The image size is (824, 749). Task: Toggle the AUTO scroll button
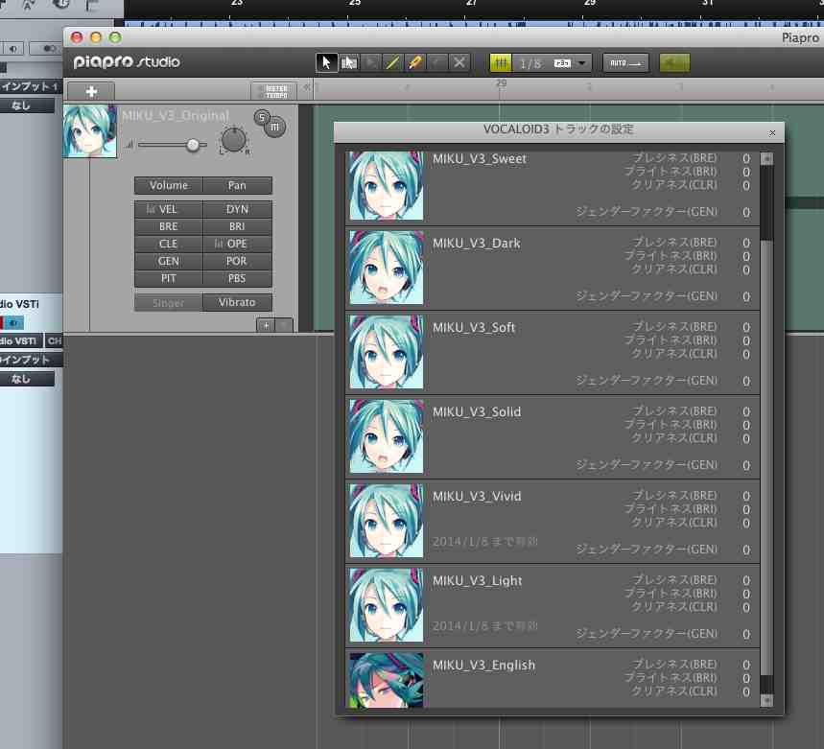(x=625, y=63)
